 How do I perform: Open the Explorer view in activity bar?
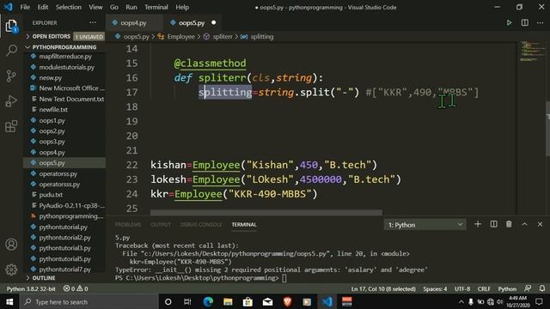(x=11, y=26)
